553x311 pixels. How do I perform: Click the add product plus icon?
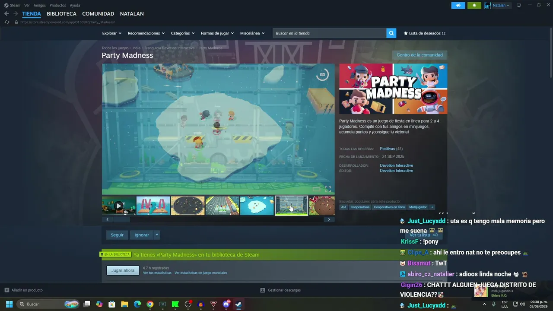pos(6,290)
